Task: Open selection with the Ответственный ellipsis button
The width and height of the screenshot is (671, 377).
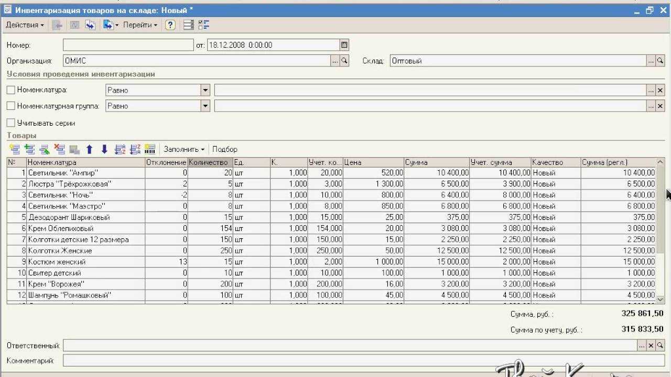Action: click(642, 346)
